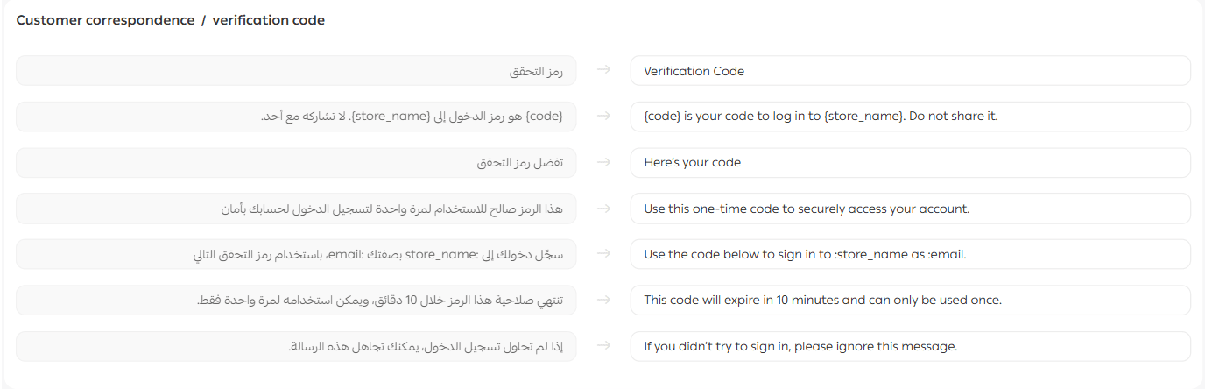Edit the 'Here's your code' translation

[910, 162]
